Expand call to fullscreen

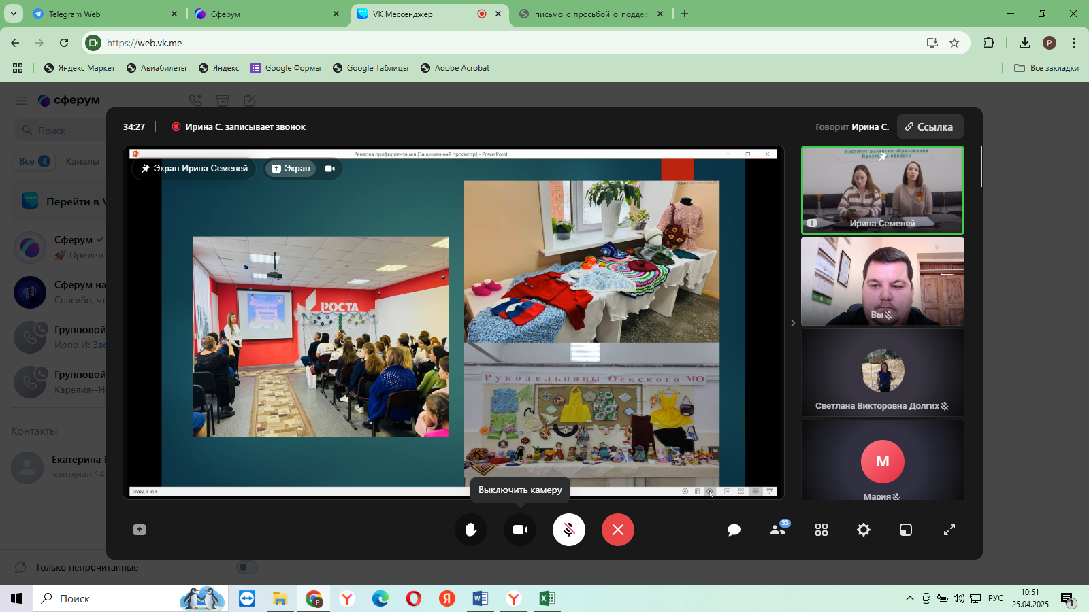click(x=949, y=530)
